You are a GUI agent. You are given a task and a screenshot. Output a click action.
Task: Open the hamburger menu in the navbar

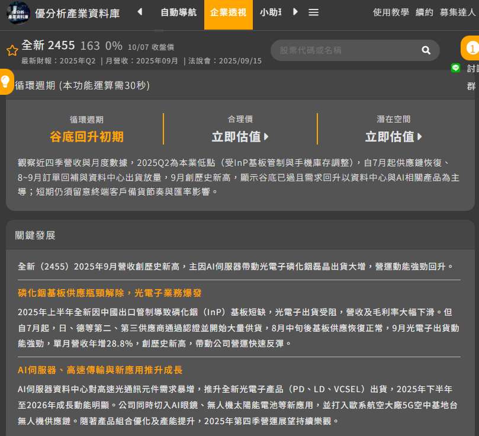coord(313,12)
